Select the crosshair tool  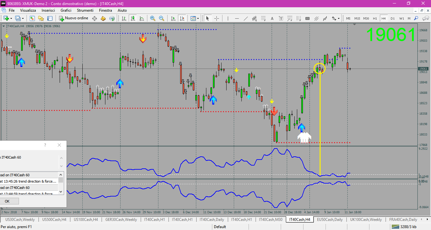(217, 18)
